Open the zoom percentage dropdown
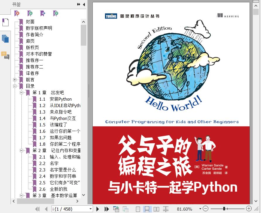The width and height of the screenshot is (261, 213). [200, 209]
